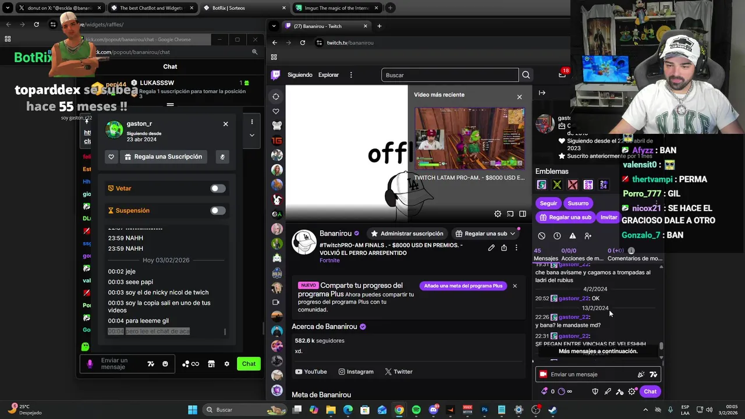Open vertical dots menu in Kick chat header
This screenshot has height=419, width=745.
click(x=251, y=122)
